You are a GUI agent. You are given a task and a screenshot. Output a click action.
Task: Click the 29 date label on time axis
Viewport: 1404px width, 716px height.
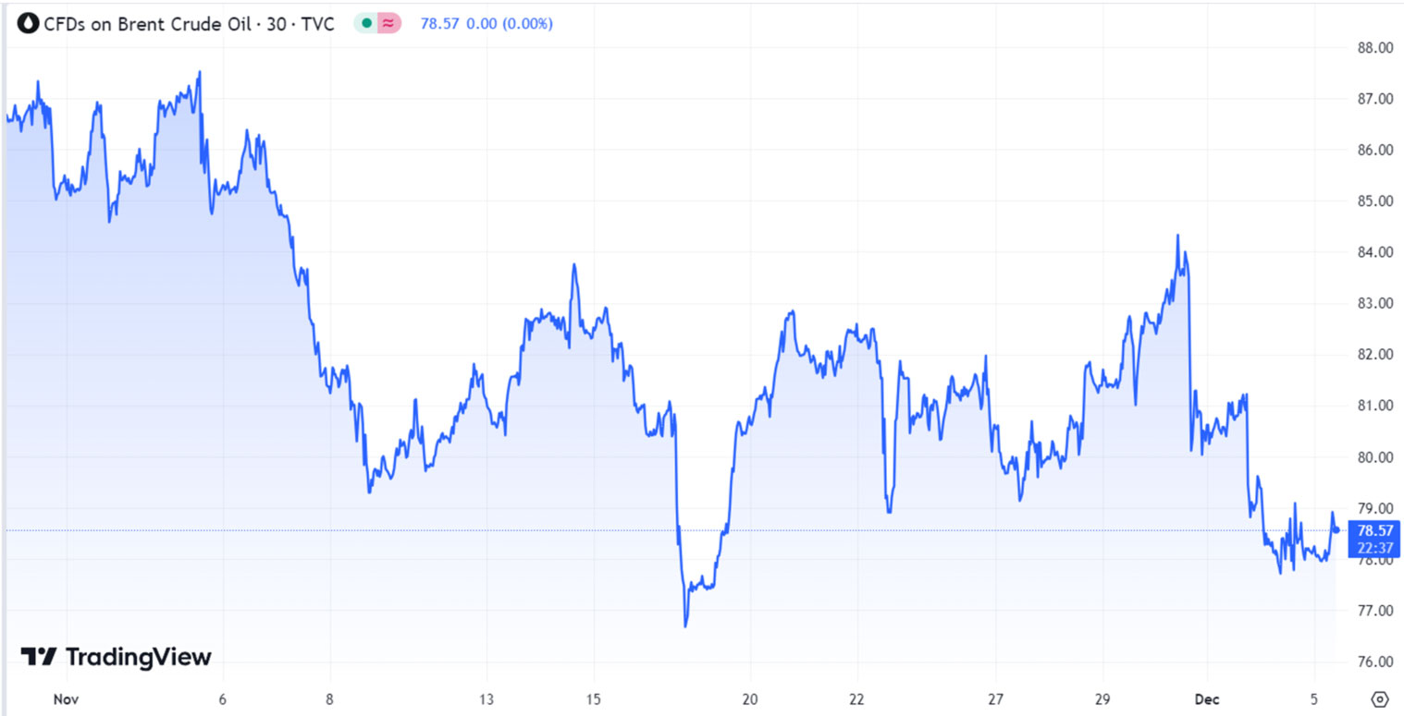coord(1102,699)
